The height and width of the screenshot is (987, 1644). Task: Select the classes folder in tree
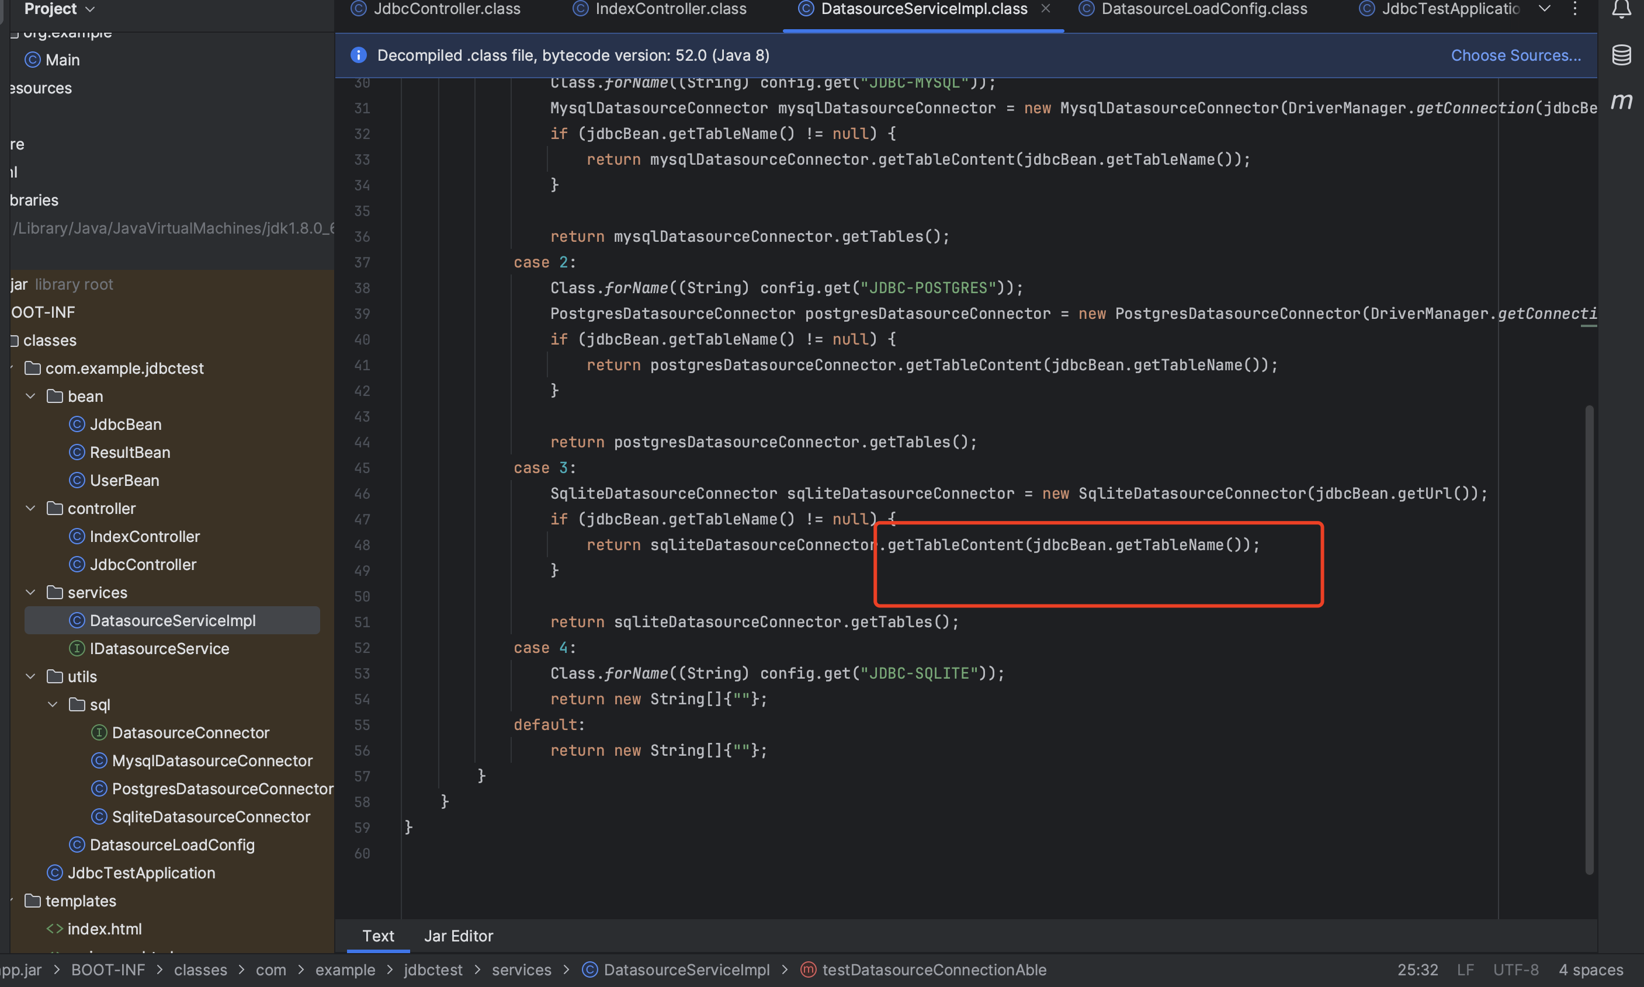pos(44,340)
